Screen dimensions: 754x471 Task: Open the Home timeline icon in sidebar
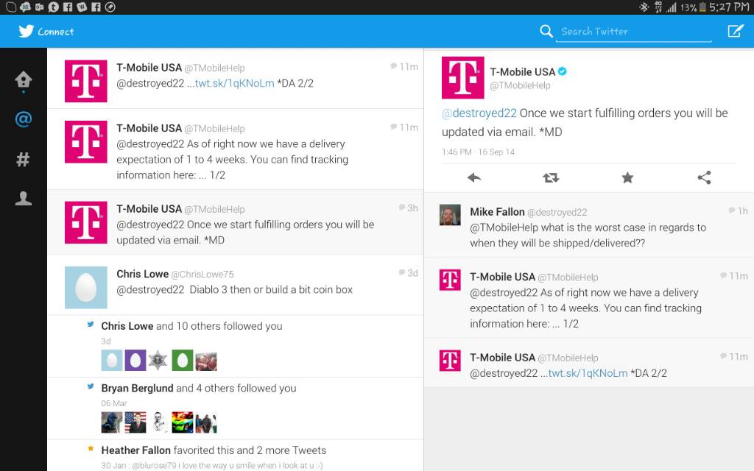pyautogui.click(x=23, y=80)
